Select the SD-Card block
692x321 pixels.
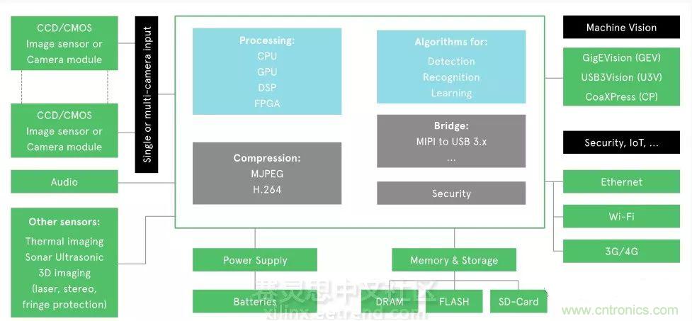518,301
